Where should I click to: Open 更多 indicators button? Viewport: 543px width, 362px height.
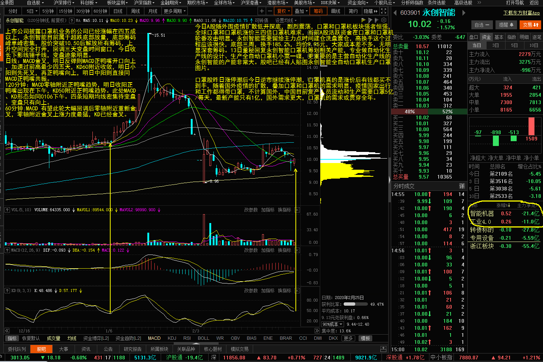tap(348, 338)
